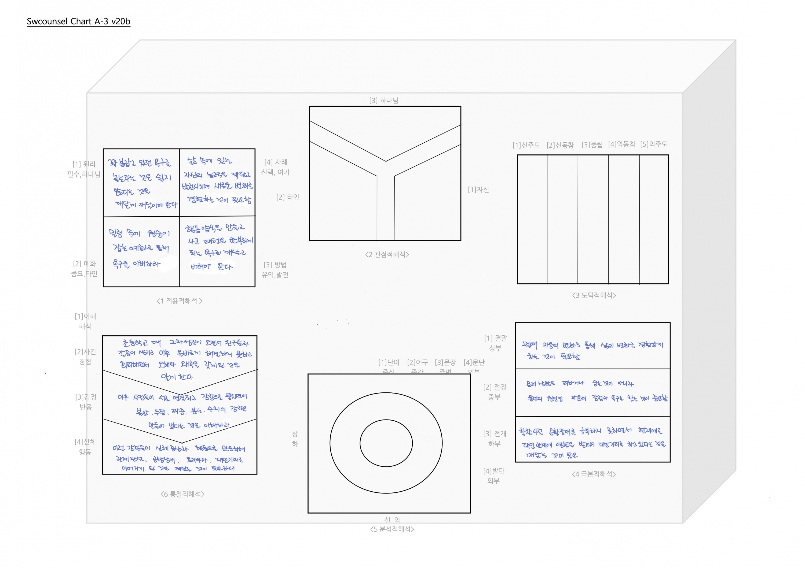Click the [3]감정 label on the left
805x568 pixels.
coord(86,397)
